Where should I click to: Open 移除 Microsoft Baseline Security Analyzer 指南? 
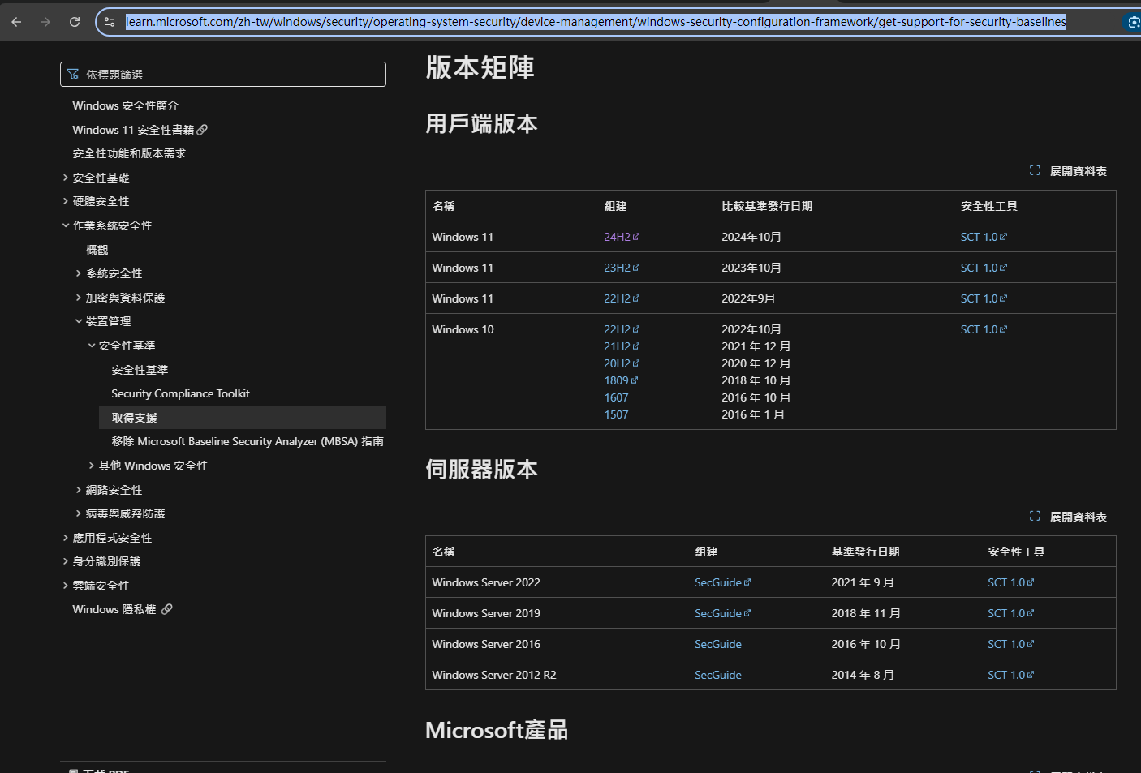(x=248, y=441)
